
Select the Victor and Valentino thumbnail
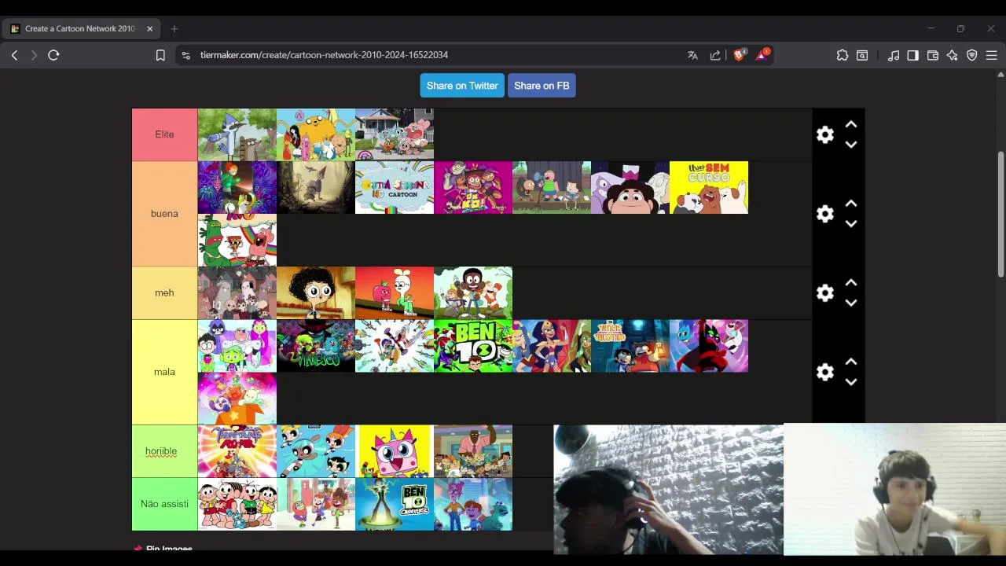coord(630,346)
